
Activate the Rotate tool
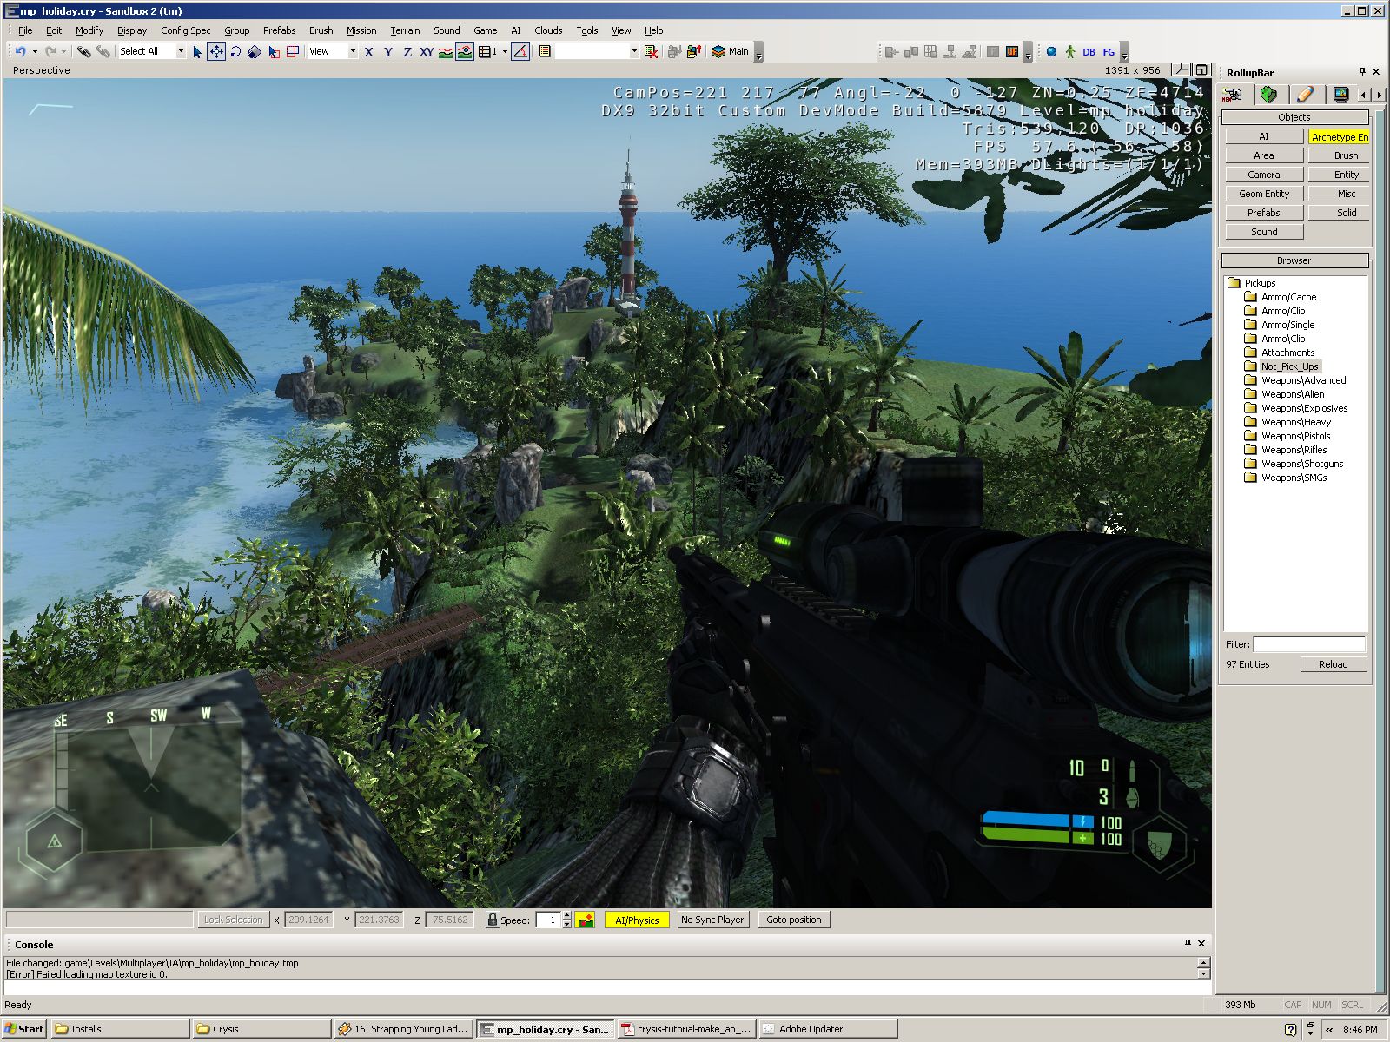(x=235, y=51)
